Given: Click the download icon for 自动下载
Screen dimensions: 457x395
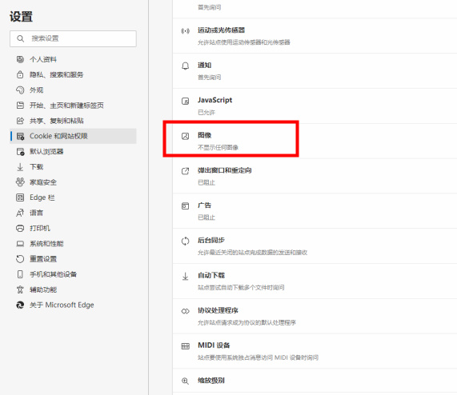Looking at the screenshot, I should 186,276.
